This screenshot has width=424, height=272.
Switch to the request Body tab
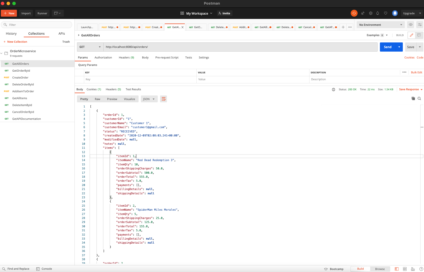click(145, 58)
